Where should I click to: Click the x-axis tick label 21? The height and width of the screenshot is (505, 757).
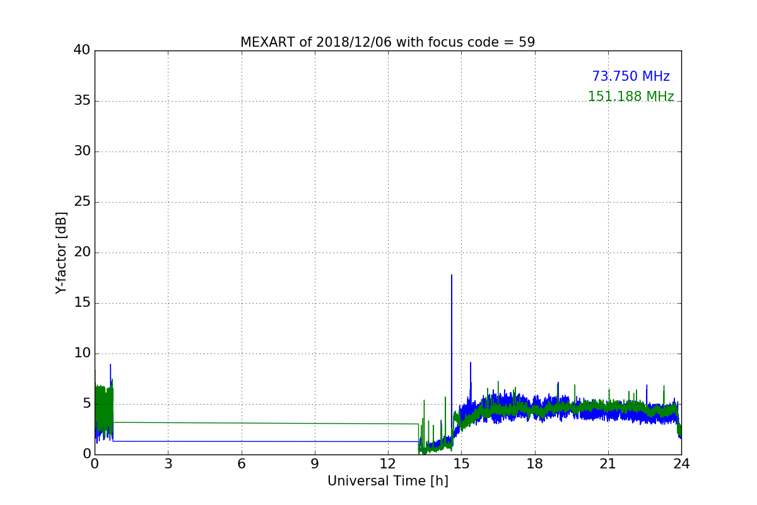pyautogui.click(x=608, y=464)
